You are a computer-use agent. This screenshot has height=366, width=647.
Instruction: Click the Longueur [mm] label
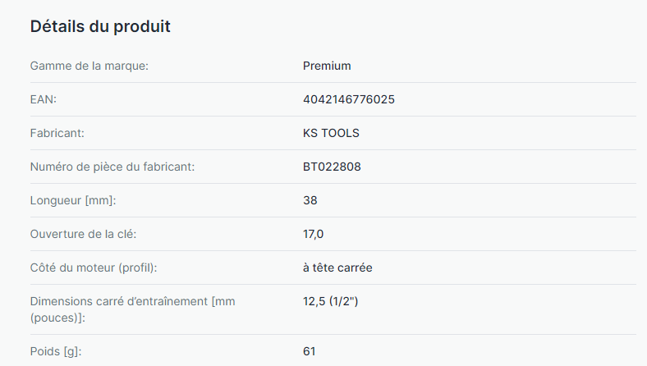73,200
